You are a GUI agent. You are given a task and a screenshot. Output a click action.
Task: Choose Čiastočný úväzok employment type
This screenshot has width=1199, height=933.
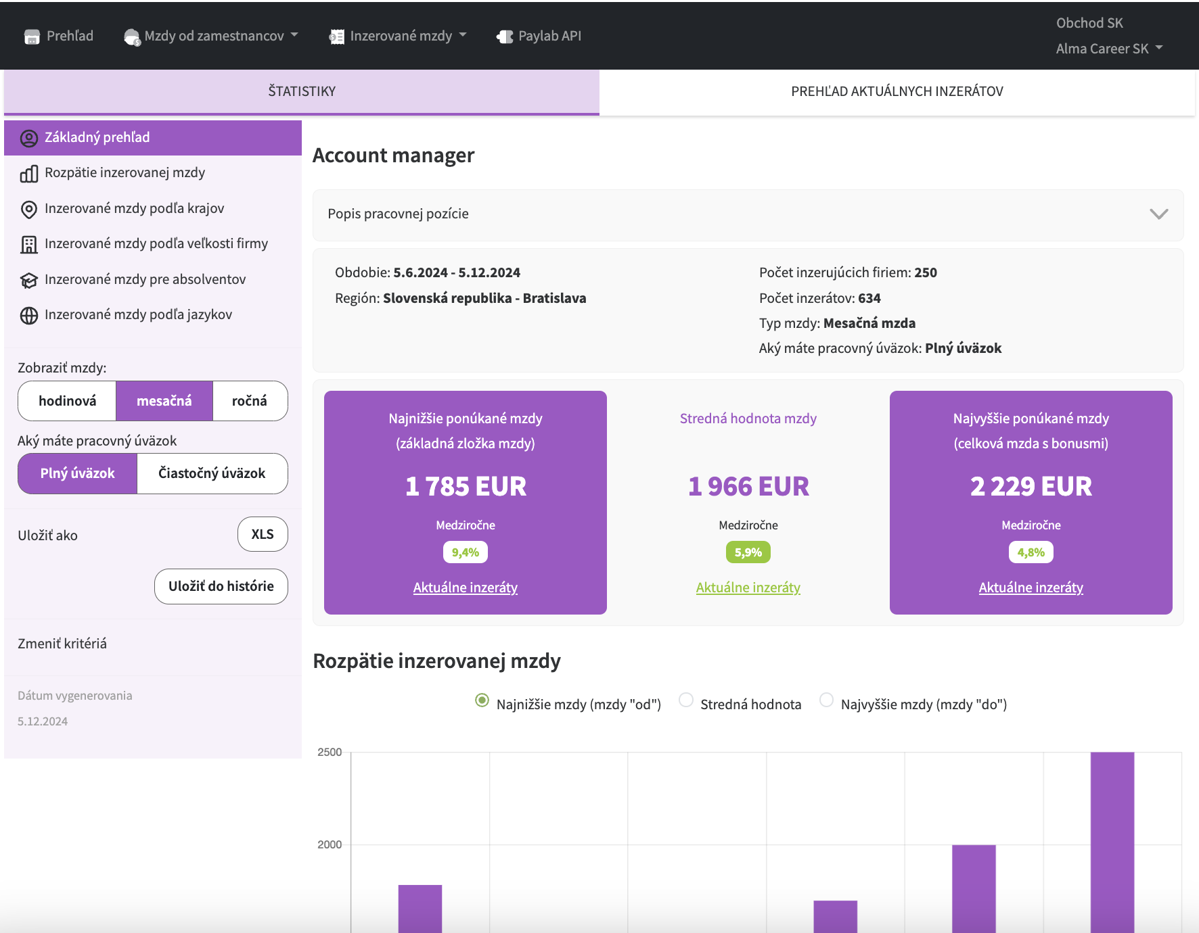click(x=212, y=473)
